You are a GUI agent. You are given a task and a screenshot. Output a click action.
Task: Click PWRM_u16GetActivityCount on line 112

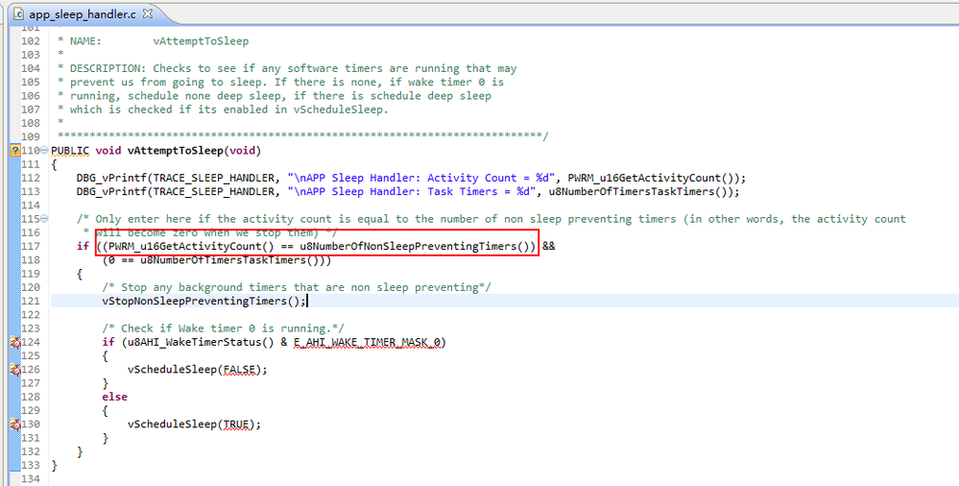tap(644, 178)
